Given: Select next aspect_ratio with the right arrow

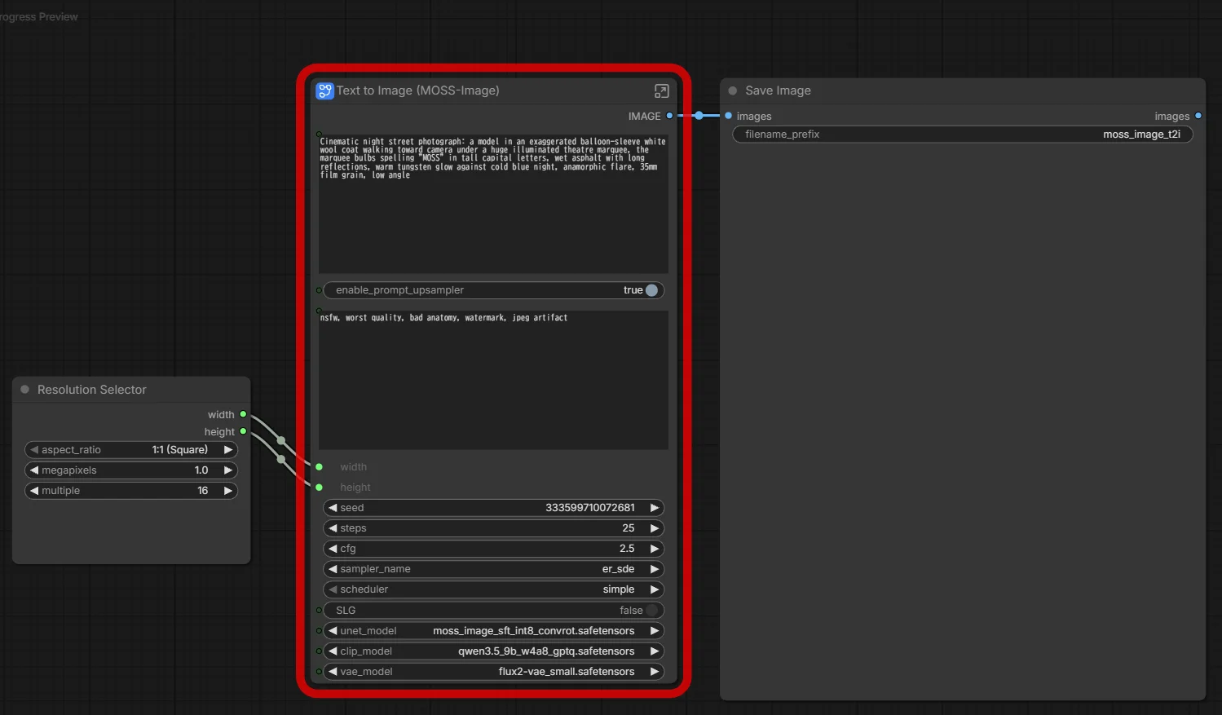Looking at the screenshot, I should click(x=228, y=450).
